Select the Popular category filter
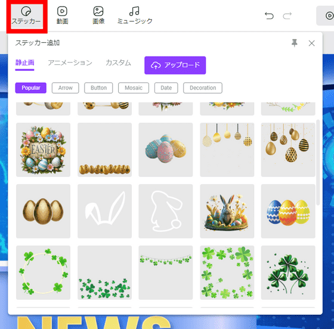The image size is (334, 329). (x=30, y=88)
